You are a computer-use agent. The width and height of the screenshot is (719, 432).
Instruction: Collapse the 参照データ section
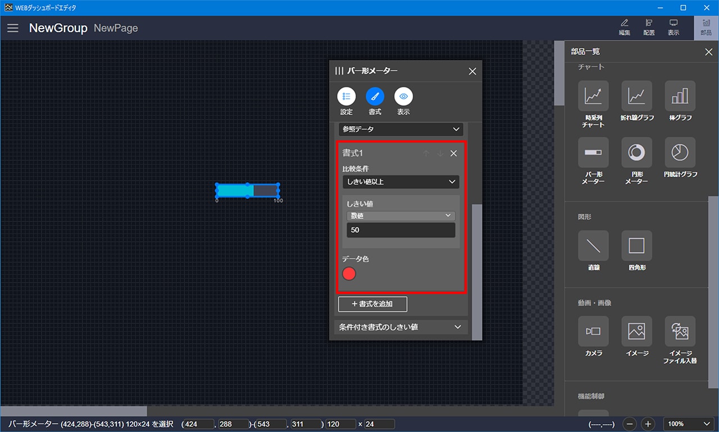[401, 129]
